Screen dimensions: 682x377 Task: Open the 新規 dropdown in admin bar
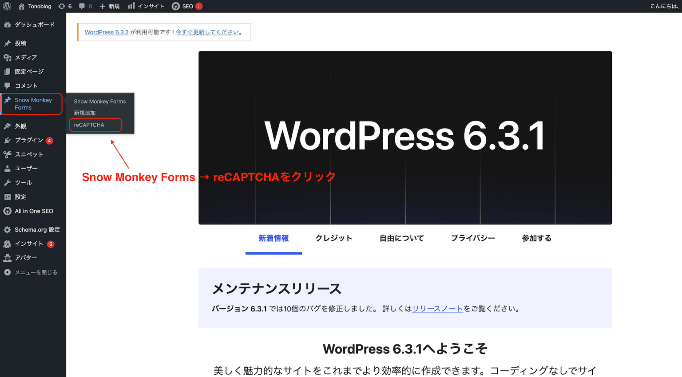pyautogui.click(x=109, y=6)
